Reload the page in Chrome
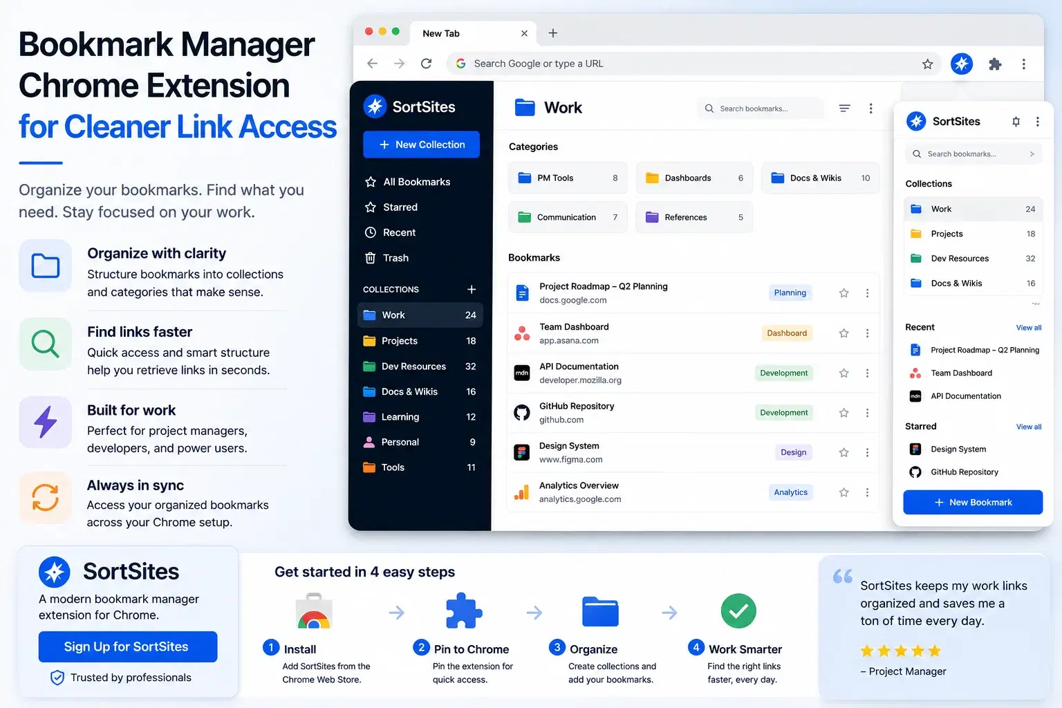1062x708 pixels. point(426,64)
